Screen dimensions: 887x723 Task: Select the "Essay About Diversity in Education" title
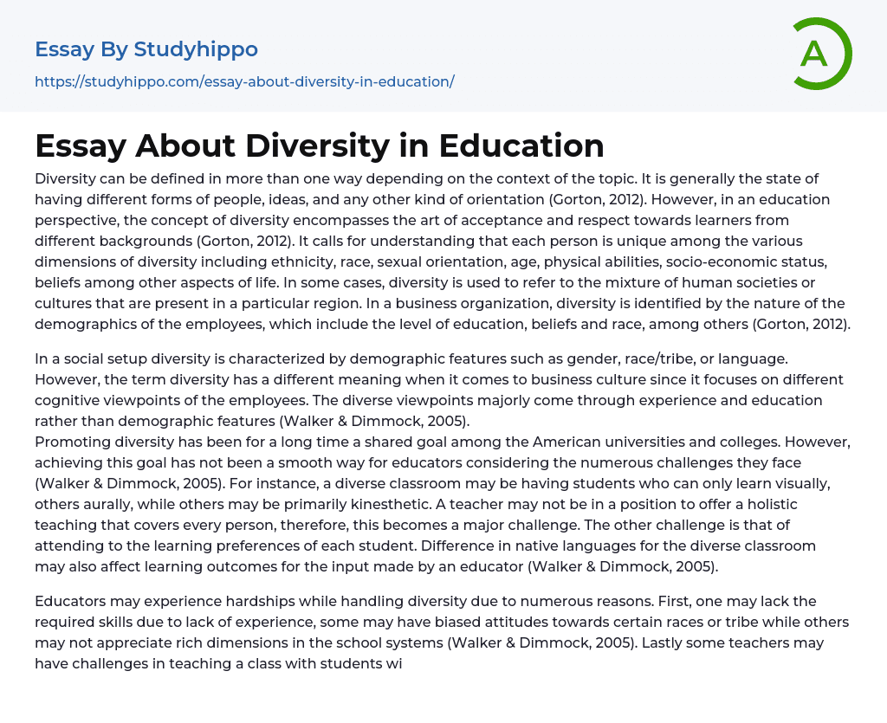point(319,145)
